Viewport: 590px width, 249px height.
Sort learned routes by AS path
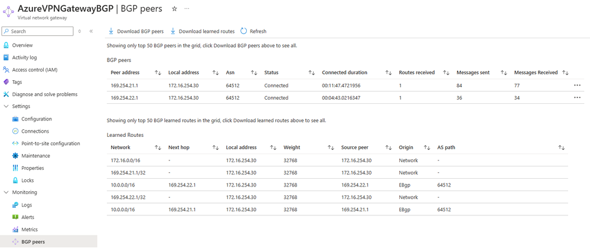[x=562, y=148]
